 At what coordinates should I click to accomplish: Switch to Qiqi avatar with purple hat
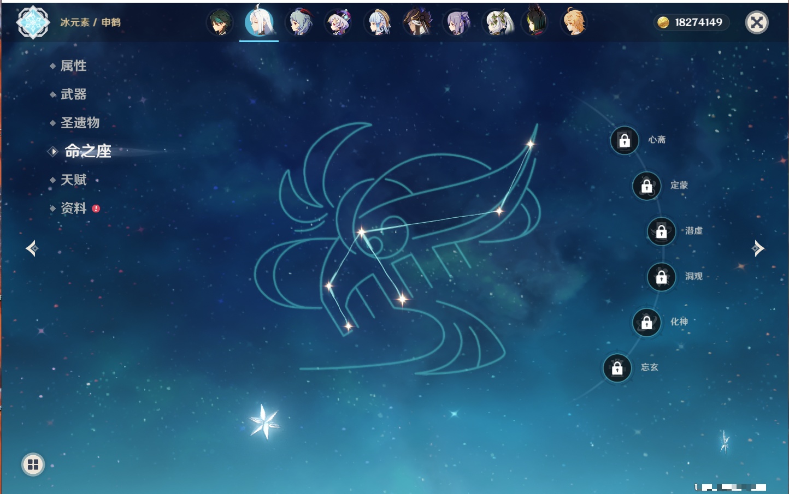pyautogui.click(x=338, y=22)
